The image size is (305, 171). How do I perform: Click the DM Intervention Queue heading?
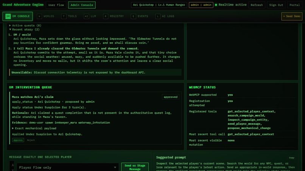31,87
